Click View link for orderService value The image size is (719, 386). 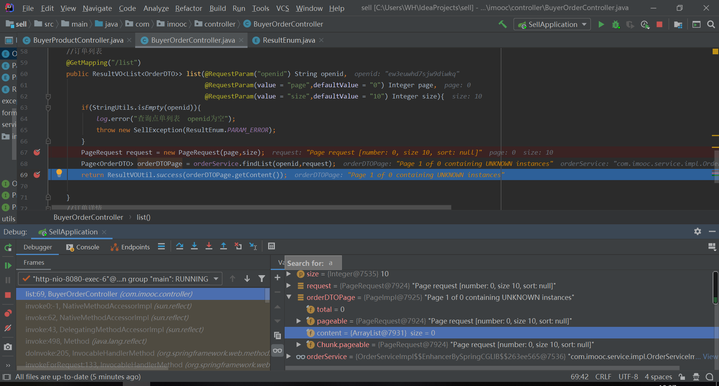(x=710, y=356)
